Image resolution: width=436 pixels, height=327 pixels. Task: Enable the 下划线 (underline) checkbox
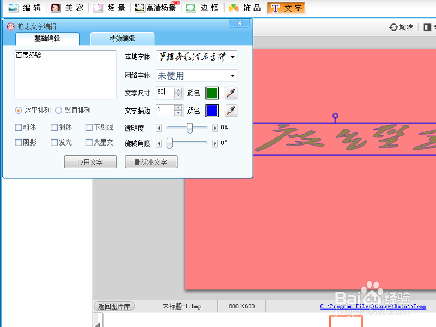(x=89, y=128)
